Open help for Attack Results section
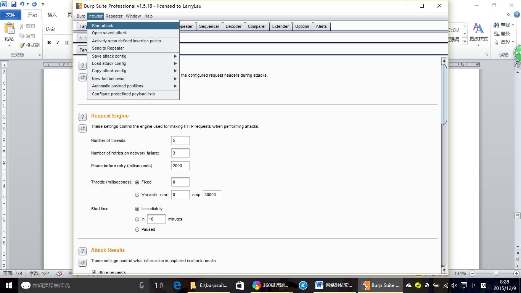The width and height of the screenshot is (521, 293). click(82, 251)
